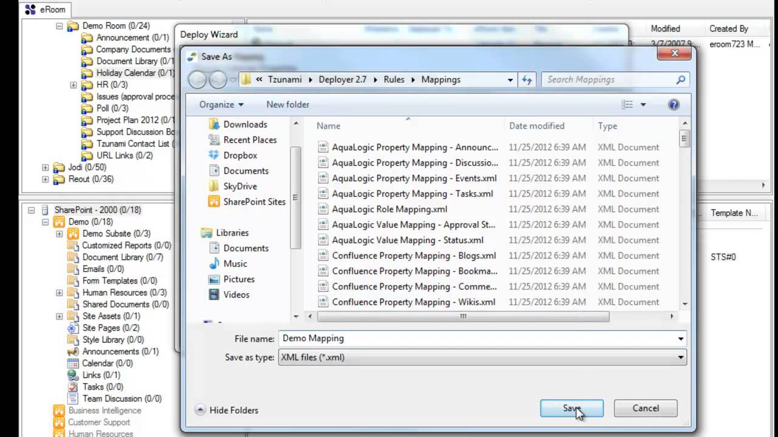Expand the HR (0/3) node
The height and width of the screenshot is (437, 778).
pos(74,85)
